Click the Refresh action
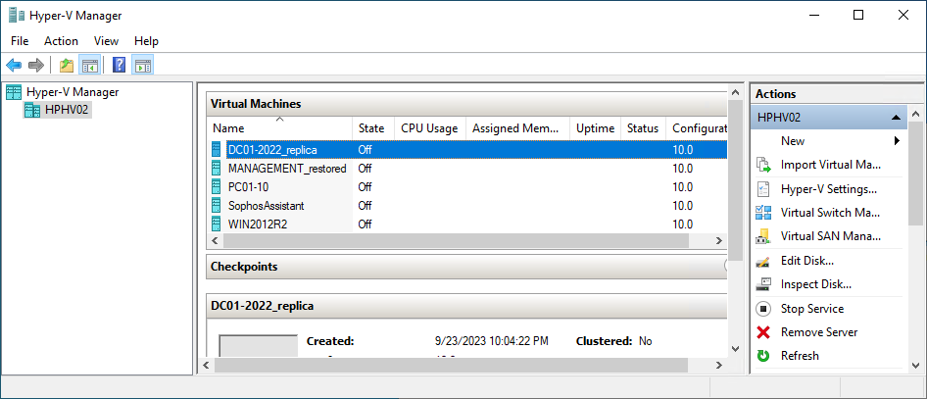The width and height of the screenshot is (927, 399). 799,356
